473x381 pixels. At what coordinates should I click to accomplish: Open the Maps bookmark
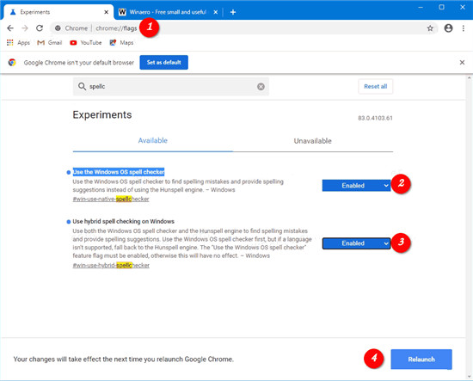point(121,42)
